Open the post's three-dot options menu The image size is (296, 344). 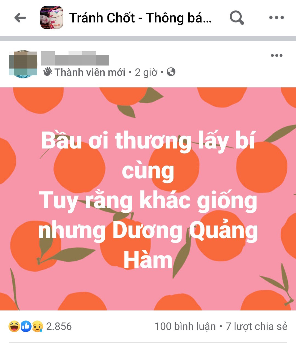[x=277, y=55]
